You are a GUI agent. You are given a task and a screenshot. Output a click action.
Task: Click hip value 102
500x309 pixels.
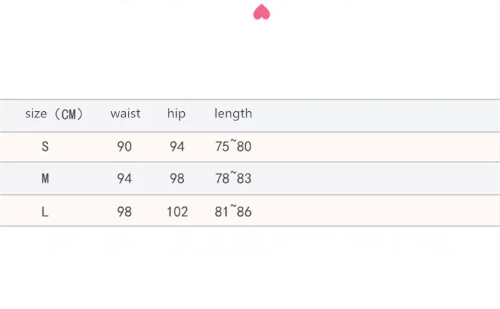[x=177, y=212]
